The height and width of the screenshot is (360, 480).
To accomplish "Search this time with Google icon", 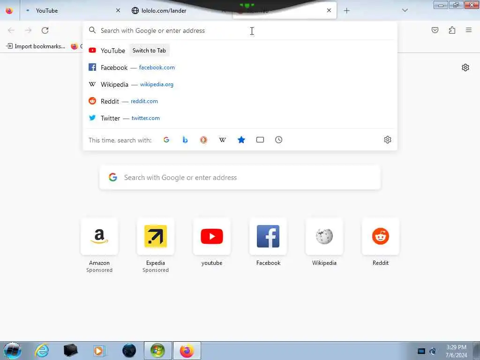I will click(x=166, y=140).
